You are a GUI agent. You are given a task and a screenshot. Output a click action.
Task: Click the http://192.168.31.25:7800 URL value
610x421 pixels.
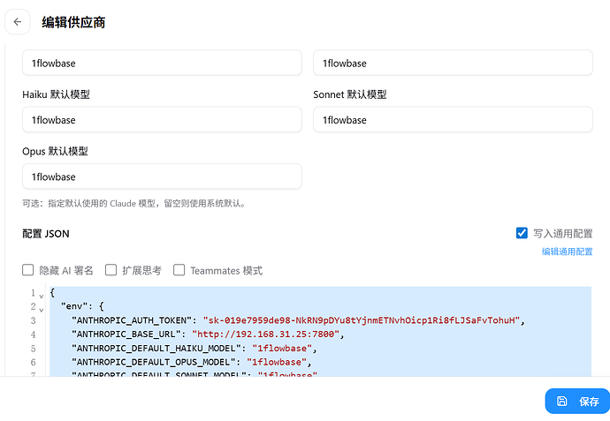266,335
